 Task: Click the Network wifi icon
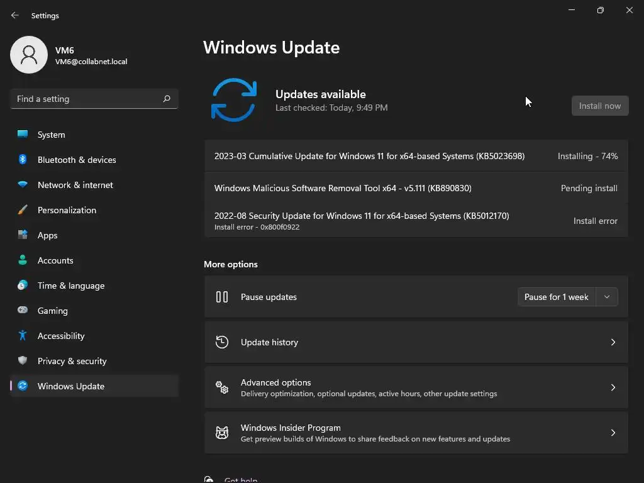(x=23, y=184)
